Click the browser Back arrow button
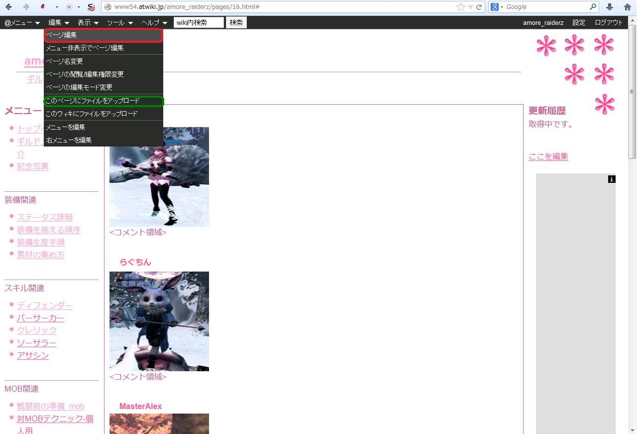 point(8,7)
